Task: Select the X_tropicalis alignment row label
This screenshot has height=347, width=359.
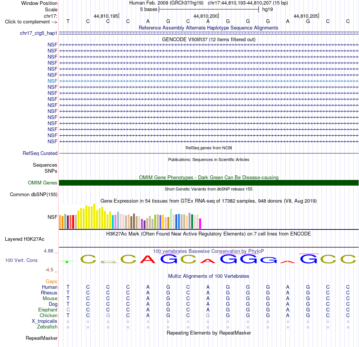Action: click(45, 321)
